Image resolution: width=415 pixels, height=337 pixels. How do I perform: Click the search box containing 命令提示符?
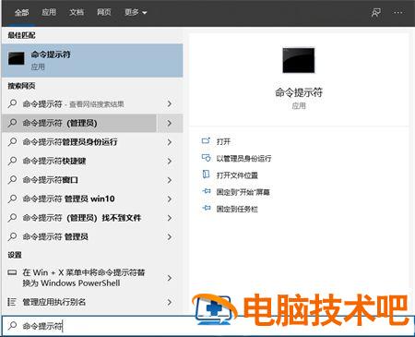[x=207, y=326]
